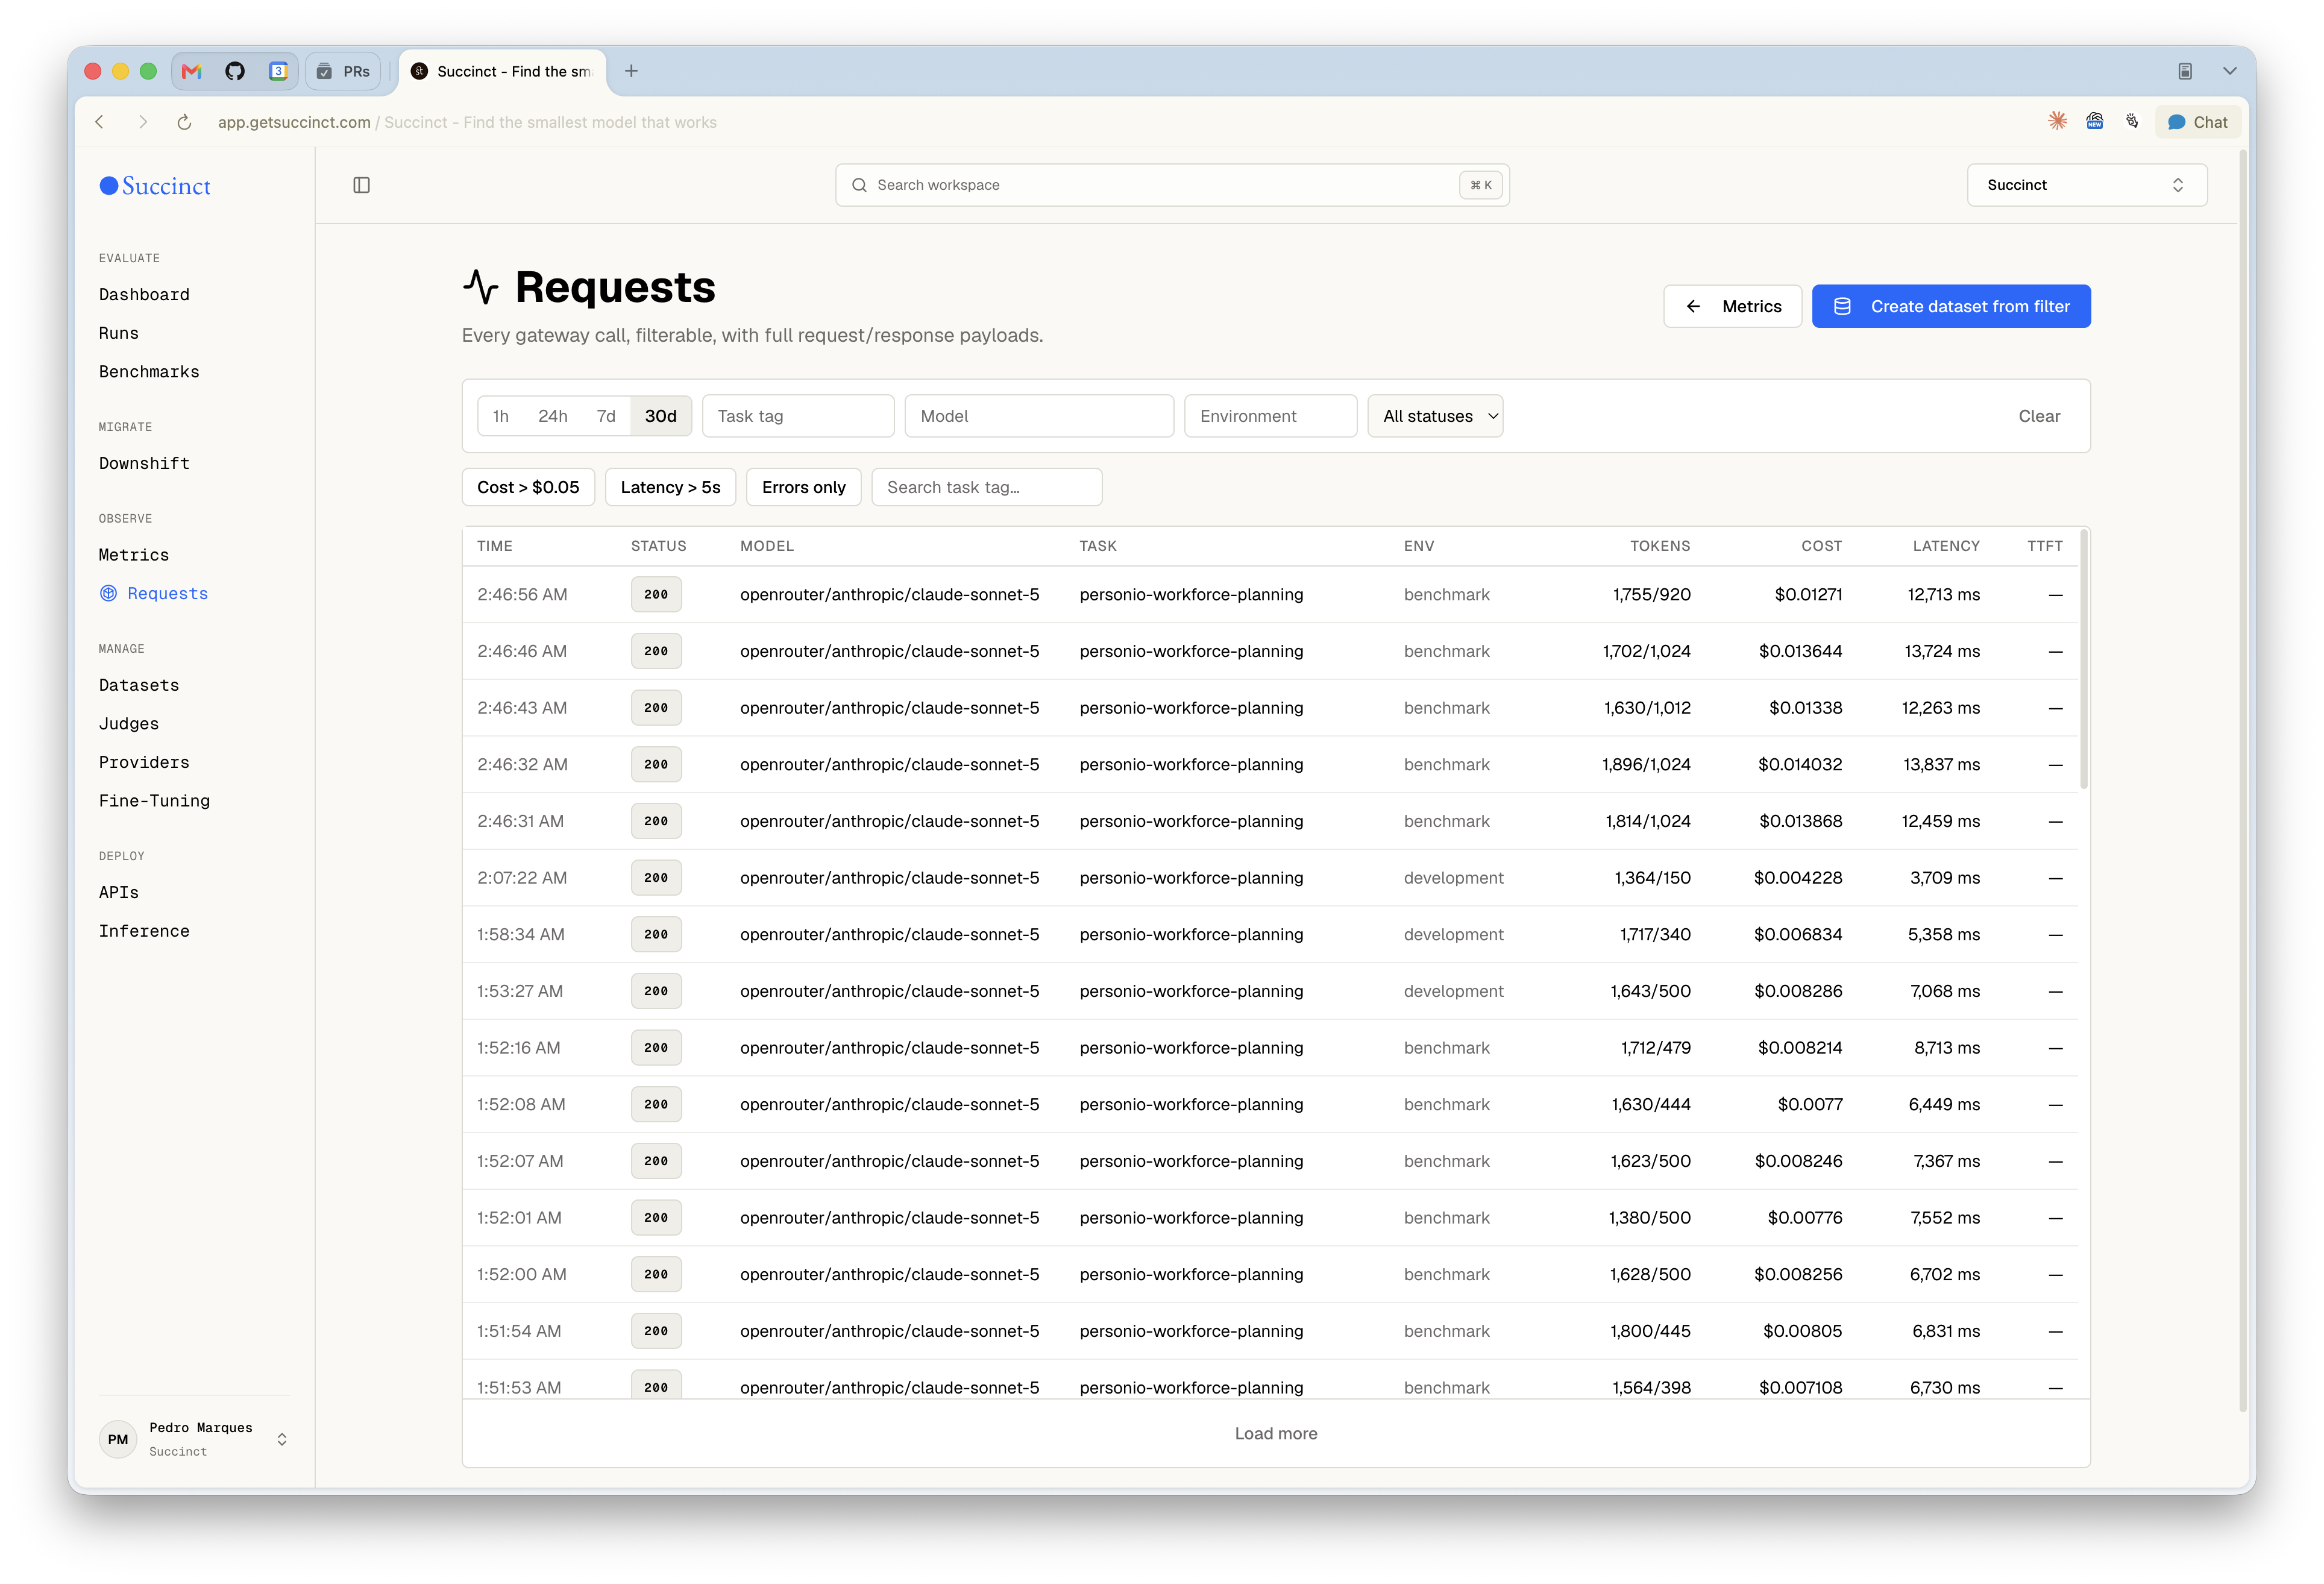Viewport: 2324px width, 1584px height.
Task: Open Inference in the sidebar
Action: point(144,931)
